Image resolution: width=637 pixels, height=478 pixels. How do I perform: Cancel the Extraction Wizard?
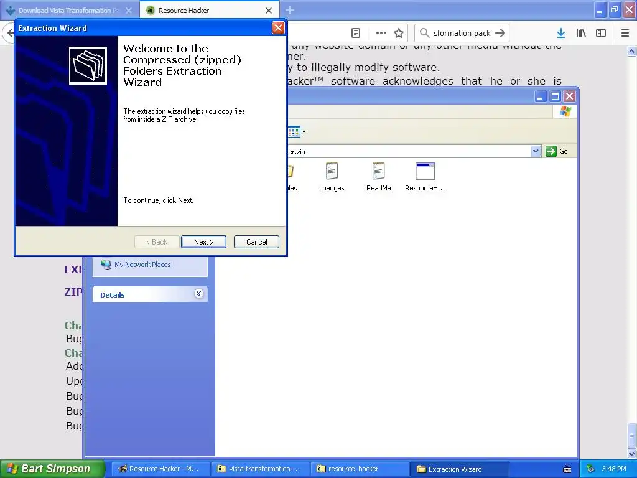256,242
